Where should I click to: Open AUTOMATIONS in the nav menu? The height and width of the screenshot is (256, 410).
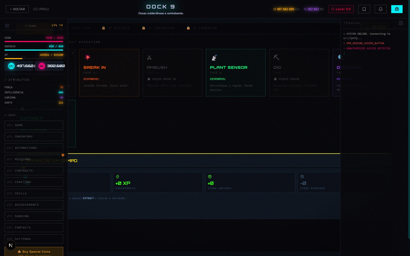34,148
